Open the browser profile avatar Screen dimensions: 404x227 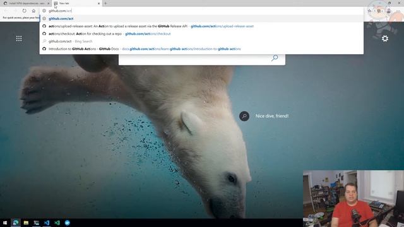pos(389,11)
